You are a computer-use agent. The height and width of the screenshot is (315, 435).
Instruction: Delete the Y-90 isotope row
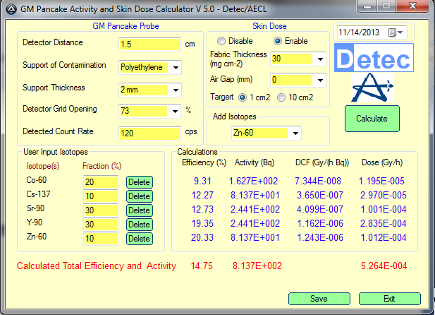140,225
